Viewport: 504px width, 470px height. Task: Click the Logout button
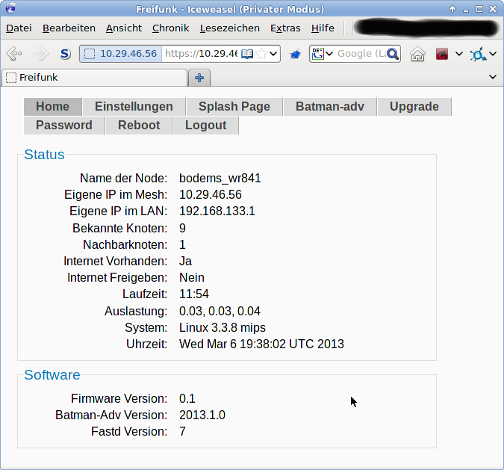[x=205, y=126]
